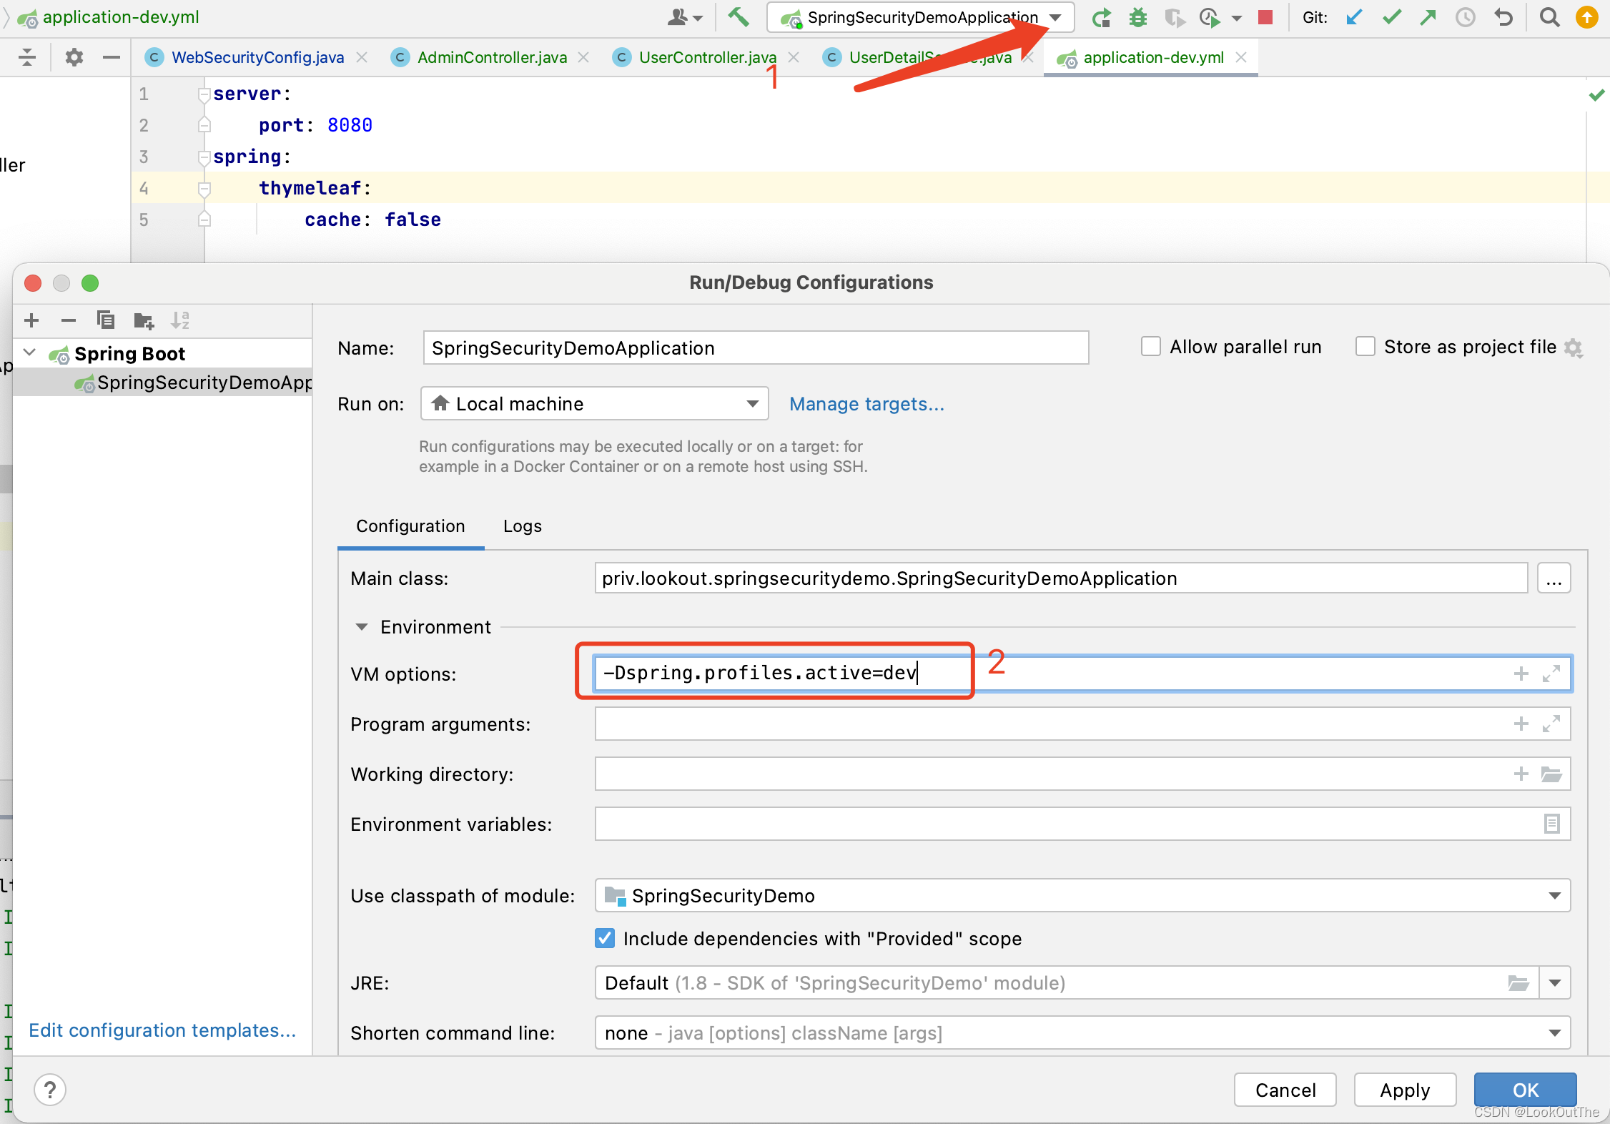
Task: Expand the VM options field editor
Action: tap(1551, 674)
